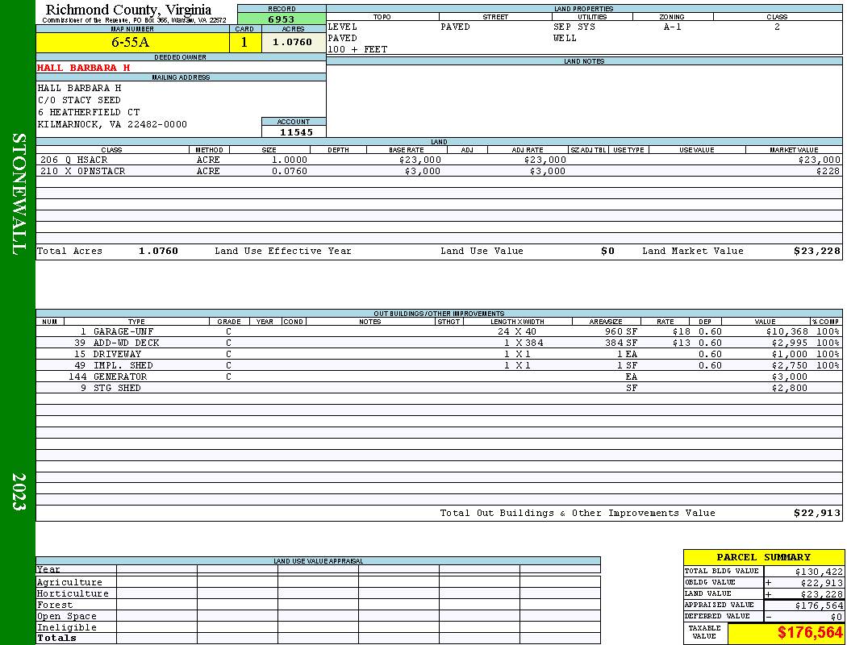Select deeded owner HALL BARBARA H in red
This screenshot has height=645, width=847.
coord(84,68)
